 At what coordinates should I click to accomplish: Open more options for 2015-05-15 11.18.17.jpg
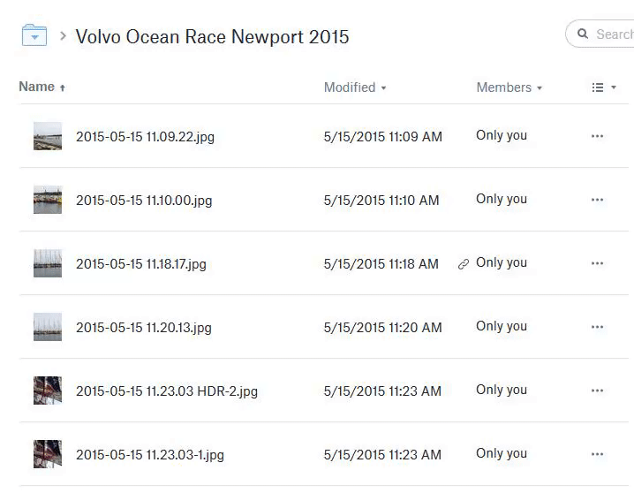pos(597,263)
